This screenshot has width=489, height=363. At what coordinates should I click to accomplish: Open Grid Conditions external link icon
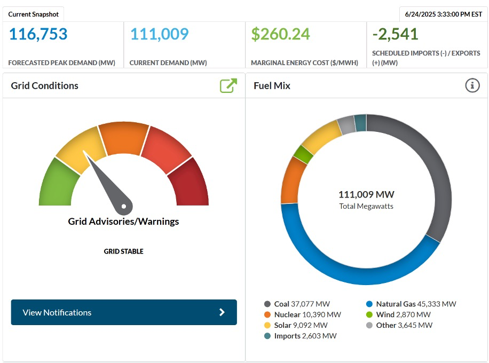(x=228, y=85)
